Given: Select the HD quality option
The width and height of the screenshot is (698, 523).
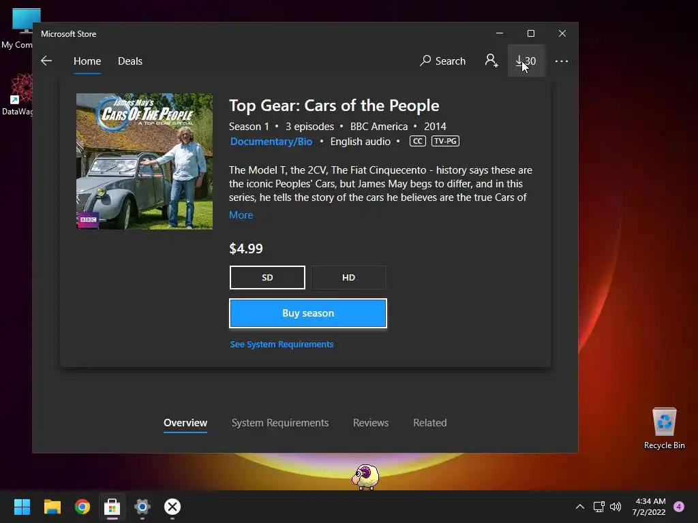Looking at the screenshot, I should (348, 278).
